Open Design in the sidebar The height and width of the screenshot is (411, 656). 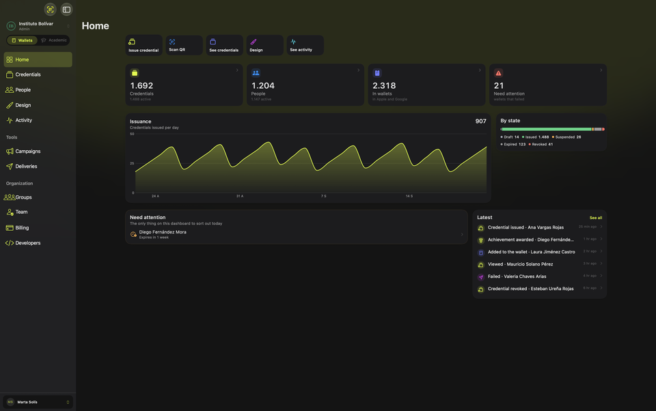[38, 105]
